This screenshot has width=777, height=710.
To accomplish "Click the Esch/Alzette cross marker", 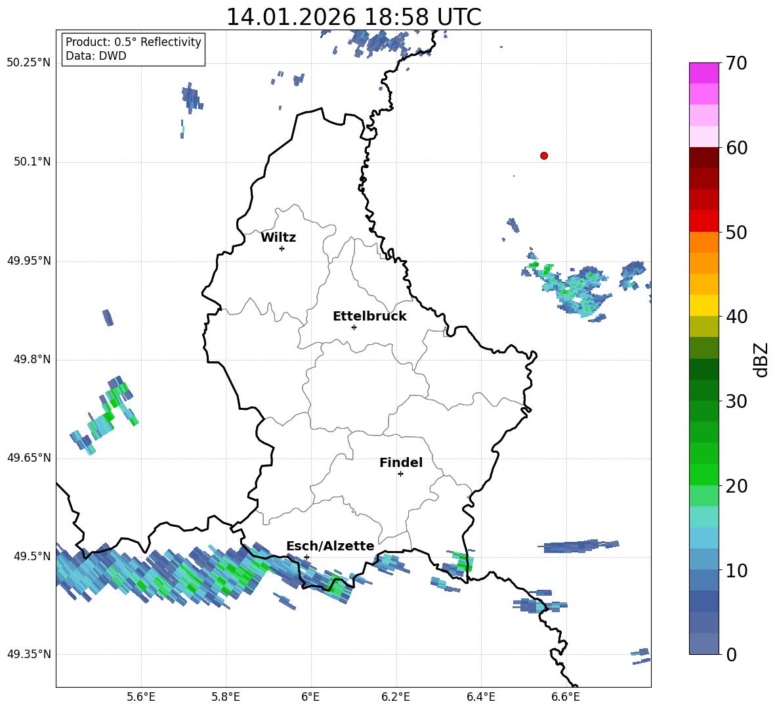I will [306, 557].
